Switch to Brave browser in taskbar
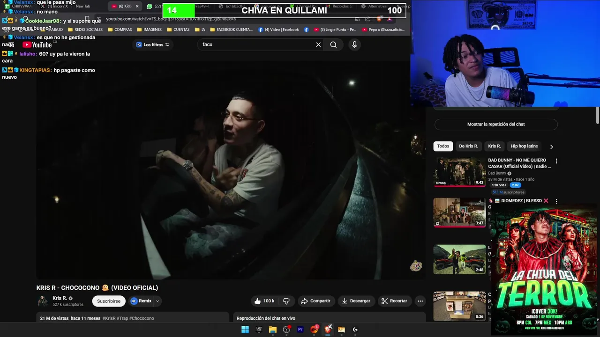The height and width of the screenshot is (337, 600). click(x=328, y=330)
